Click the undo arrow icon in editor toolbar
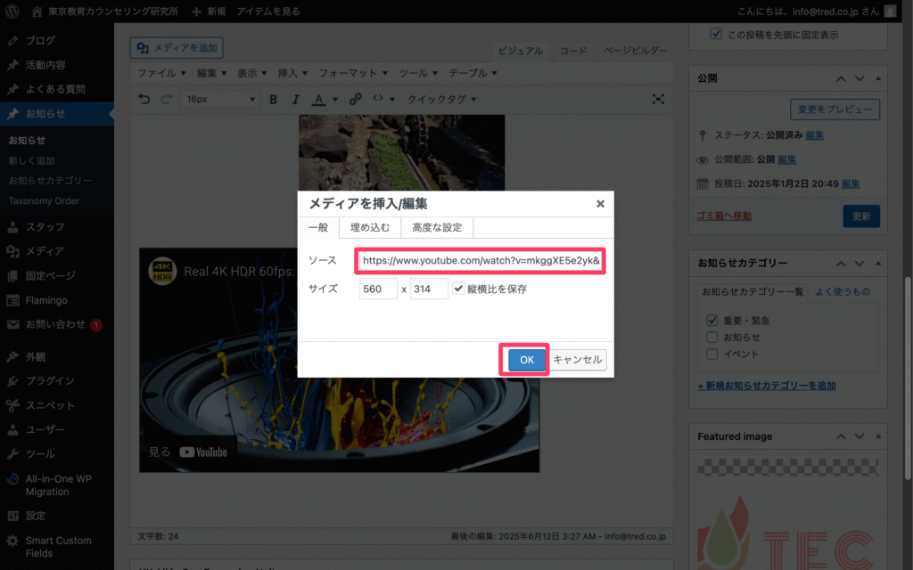This screenshot has width=913, height=570. [x=144, y=99]
